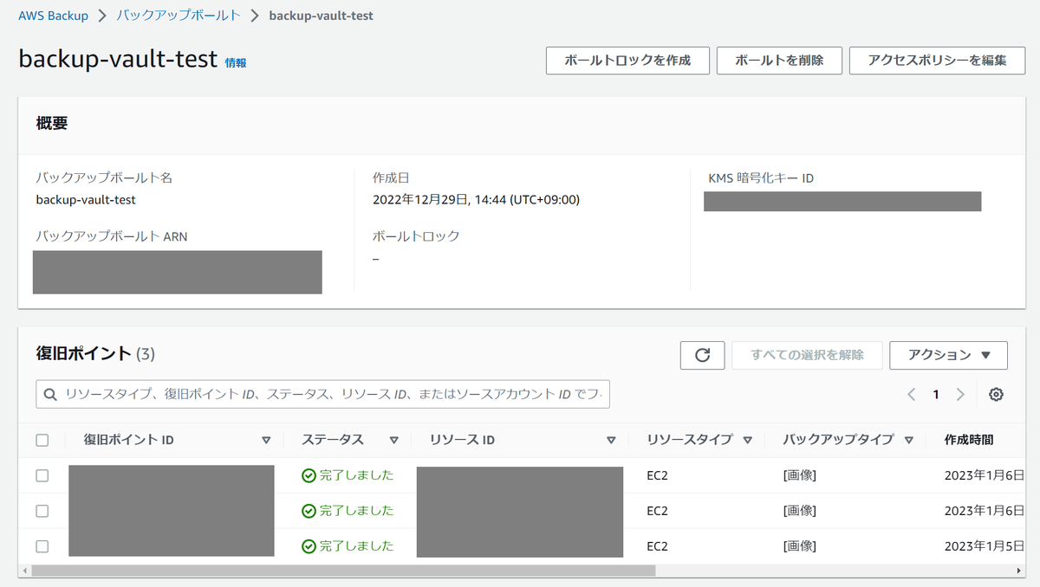The width and height of the screenshot is (1040, 587).
Task: Click the 復旧ポイント (3) section heading
Action: click(95, 353)
